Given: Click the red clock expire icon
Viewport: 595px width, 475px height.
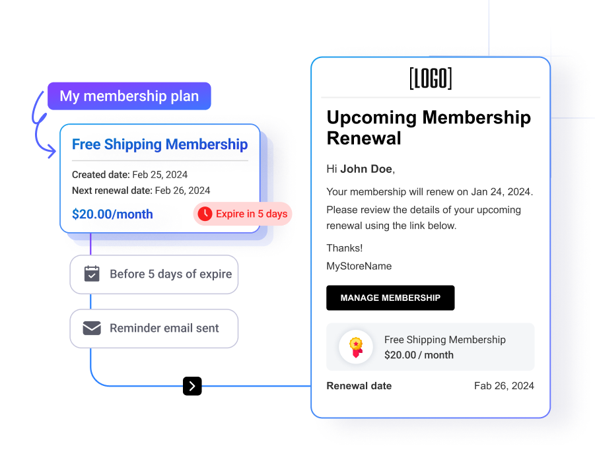Looking at the screenshot, I should point(205,214).
